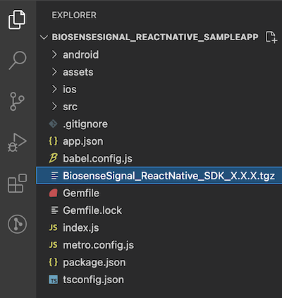The height and width of the screenshot is (298, 282).
Task: Open Gemfile.lock in the tree
Action: pos(159,210)
